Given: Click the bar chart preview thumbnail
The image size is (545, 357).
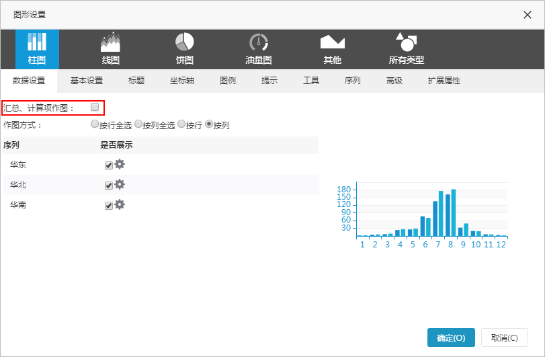Looking at the screenshot, I should click(x=422, y=215).
